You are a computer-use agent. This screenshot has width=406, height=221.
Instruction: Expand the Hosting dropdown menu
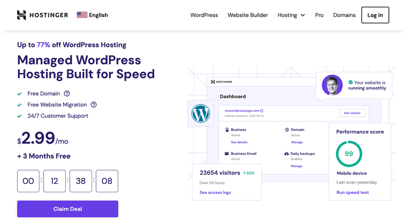click(x=291, y=15)
